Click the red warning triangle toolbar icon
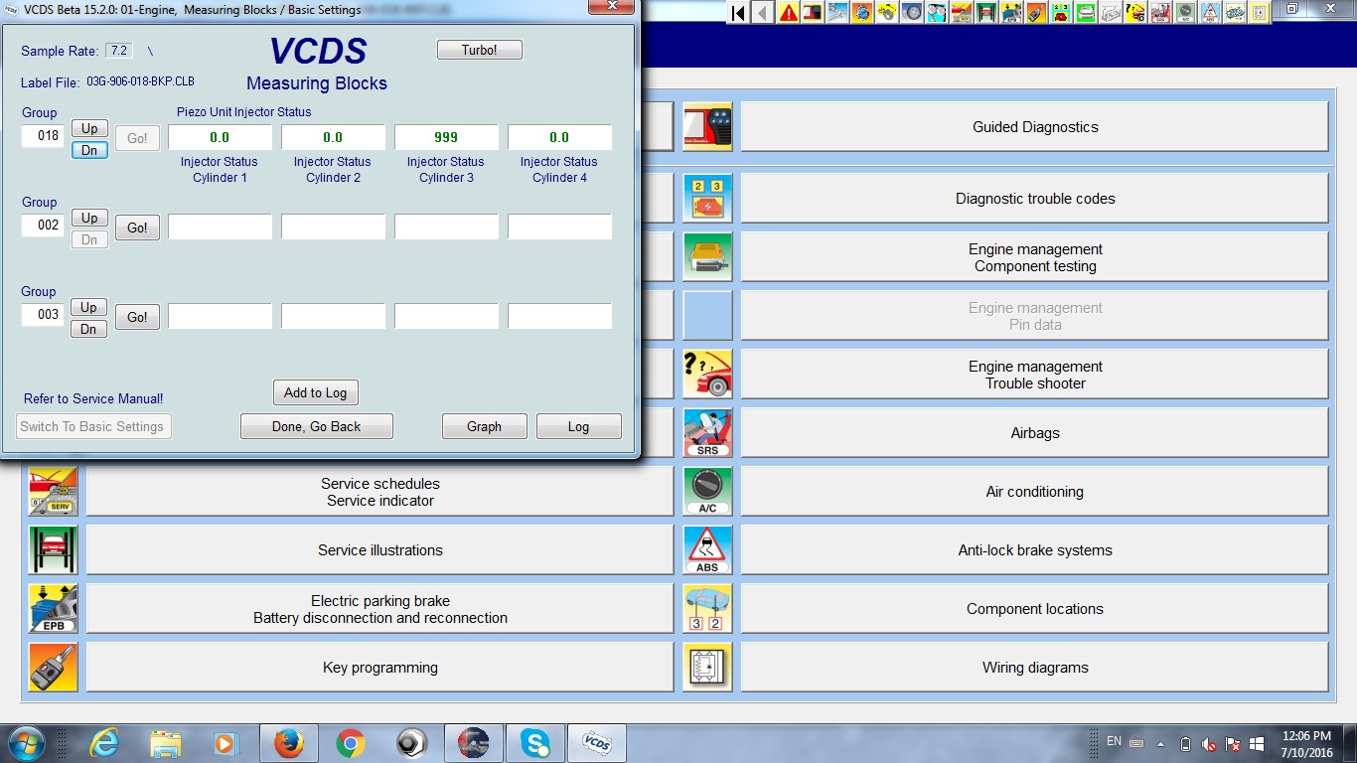Viewport: 1357px width, 763px height. (789, 13)
